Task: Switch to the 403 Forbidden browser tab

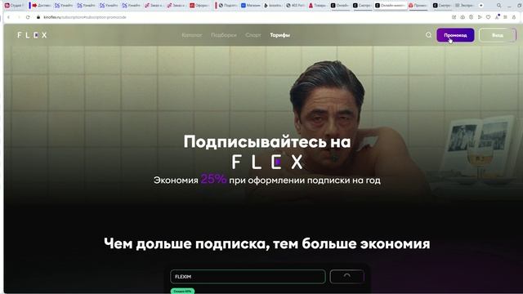Action: 296,6
